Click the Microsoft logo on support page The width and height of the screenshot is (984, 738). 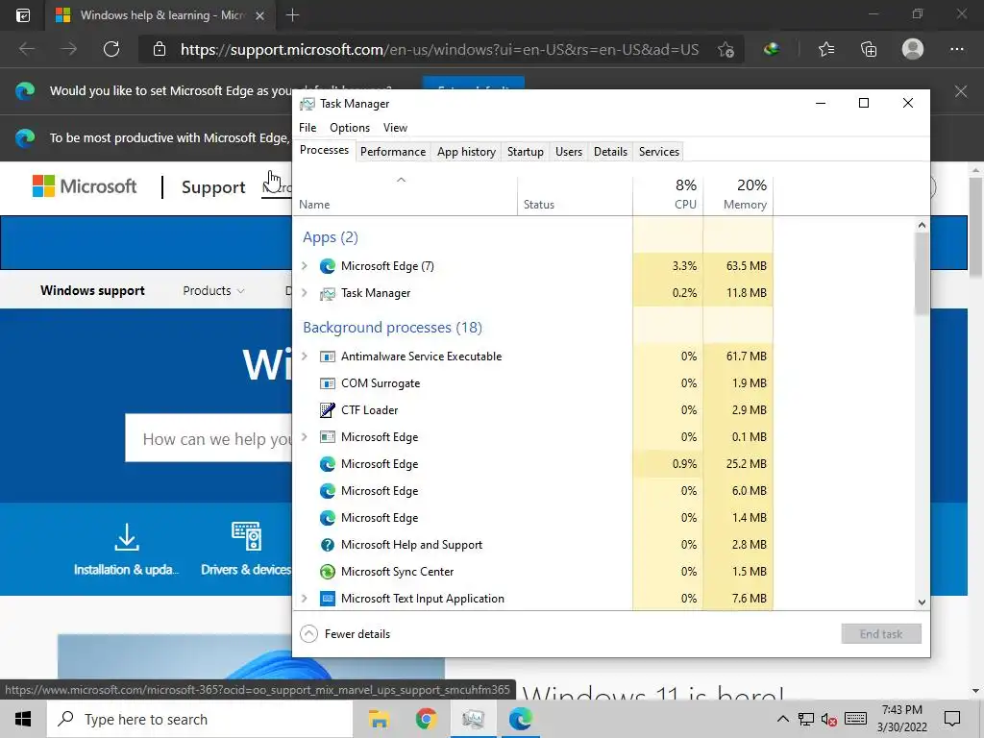tap(85, 186)
